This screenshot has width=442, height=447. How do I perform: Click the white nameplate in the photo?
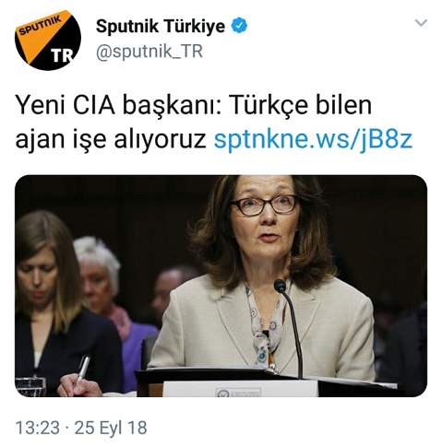click(240, 389)
